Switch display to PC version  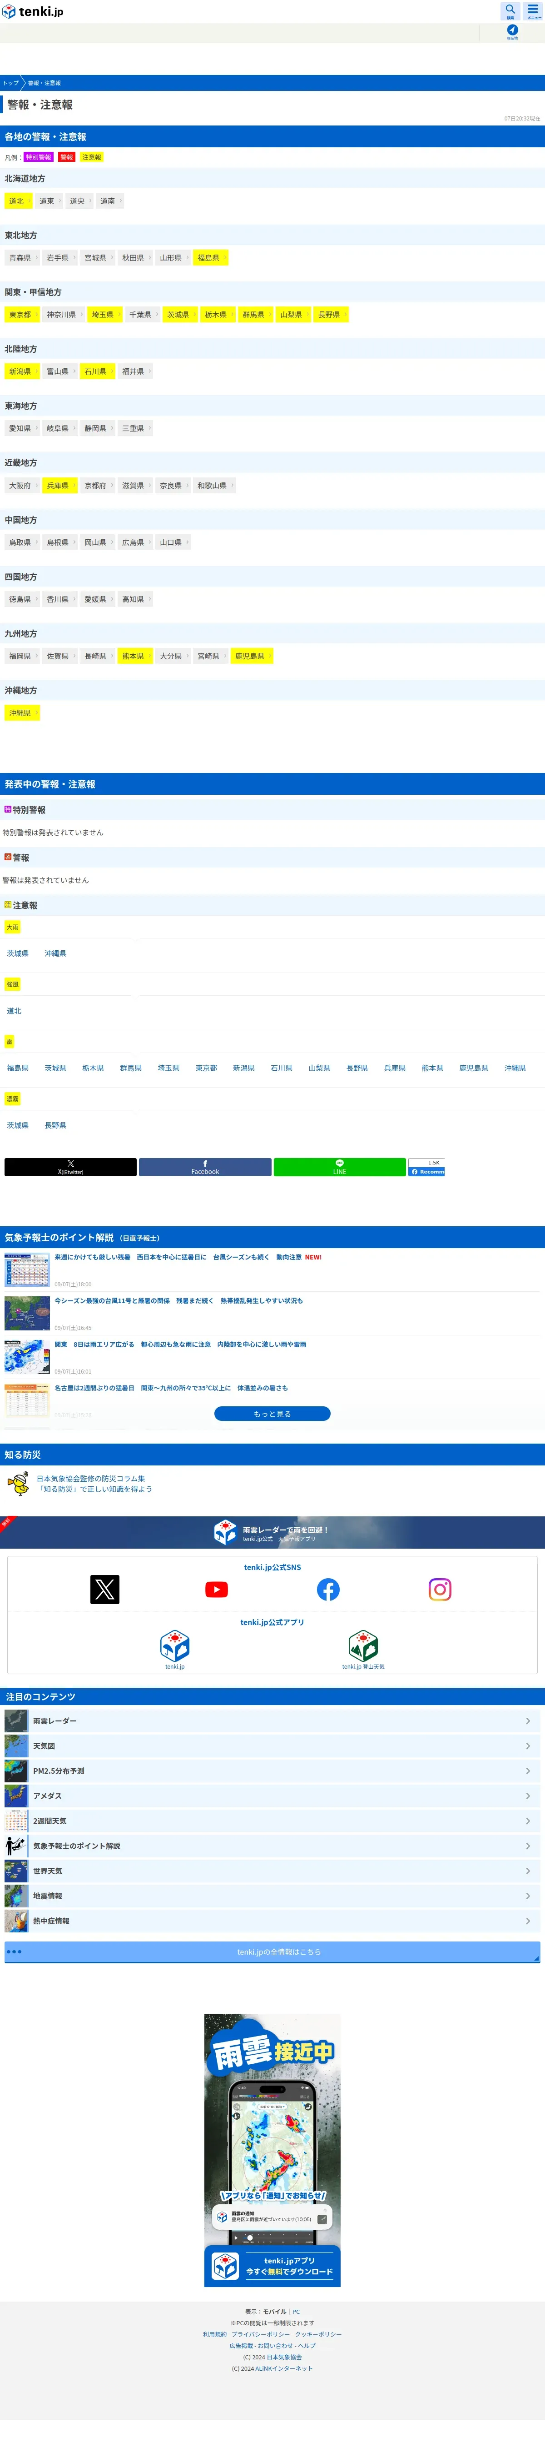point(296,2311)
